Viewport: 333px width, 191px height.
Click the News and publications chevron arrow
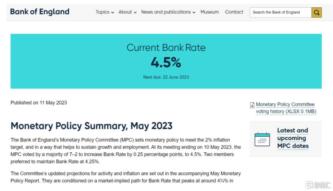pyautogui.click(x=194, y=12)
